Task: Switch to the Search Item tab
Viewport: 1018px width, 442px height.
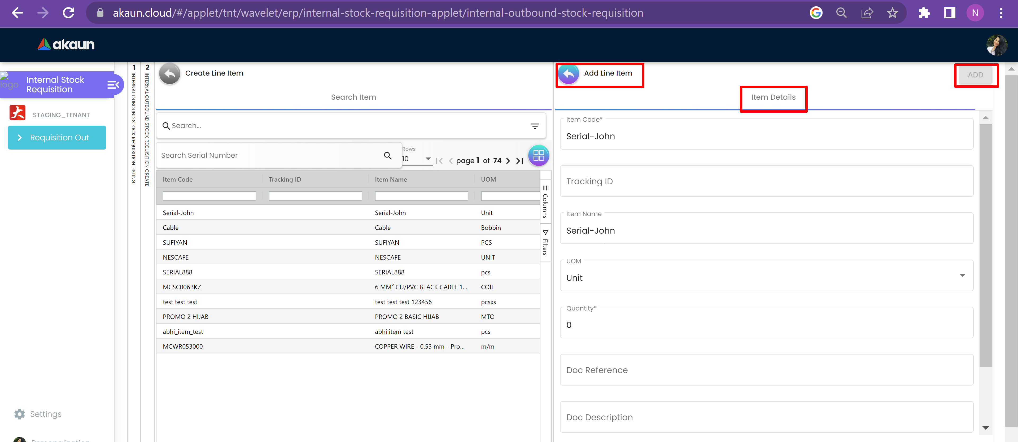Action: pyautogui.click(x=353, y=97)
